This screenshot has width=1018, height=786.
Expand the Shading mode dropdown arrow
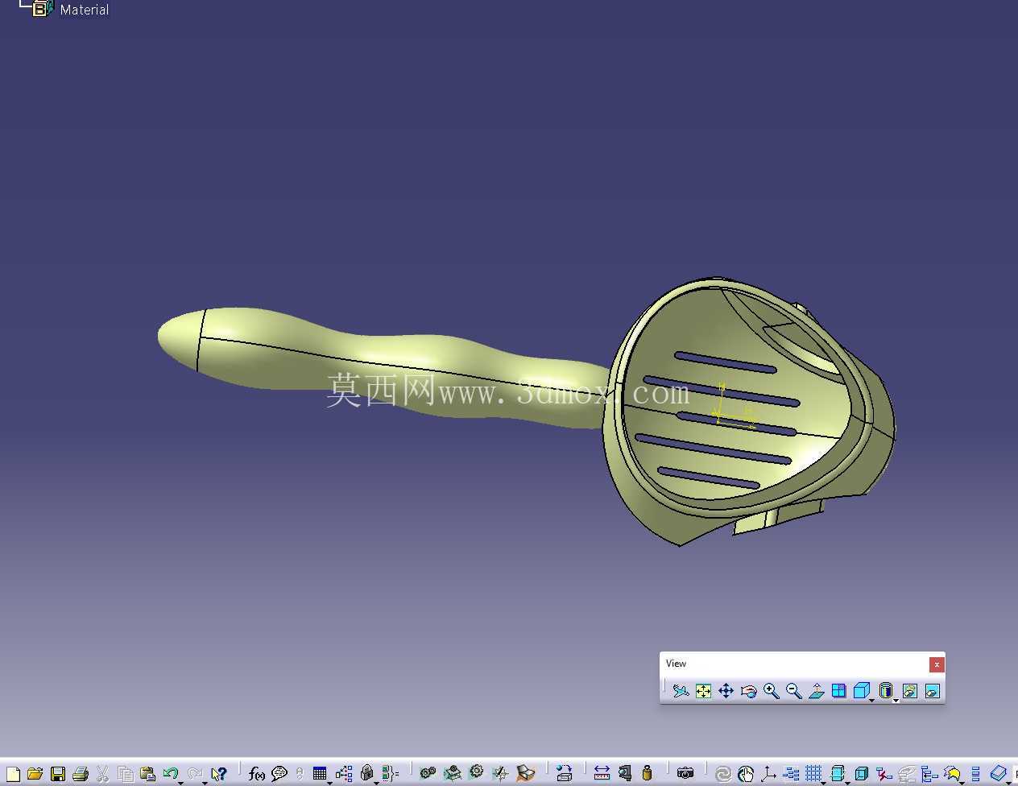(896, 701)
